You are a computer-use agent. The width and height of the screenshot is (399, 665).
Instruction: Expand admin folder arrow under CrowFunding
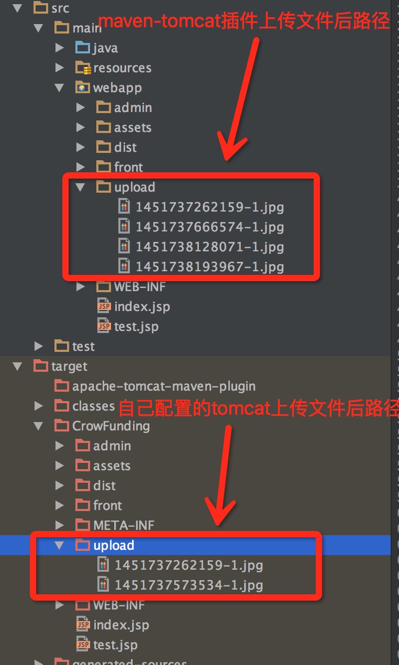point(59,446)
